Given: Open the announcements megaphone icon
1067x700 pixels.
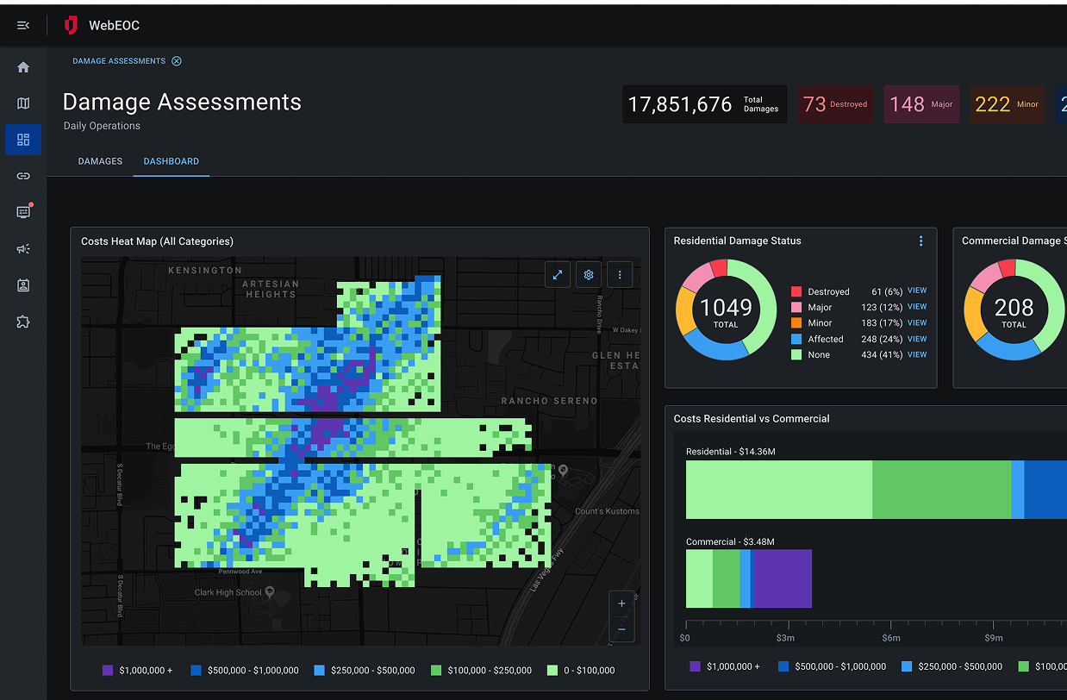Looking at the screenshot, I should click(23, 249).
